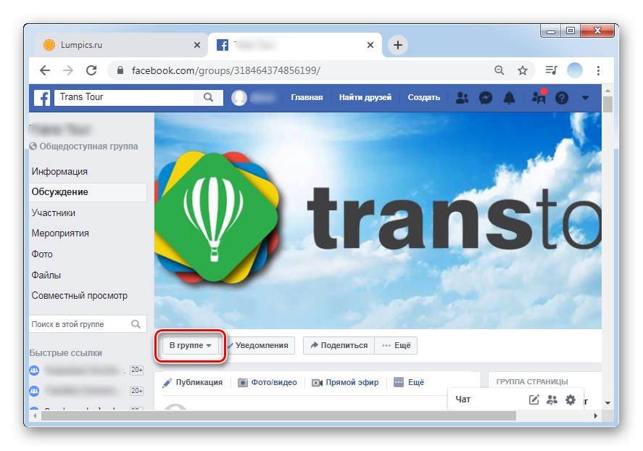The height and width of the screenshot is (451, 643).
Task: Click the Facebook logo home icon
Action: [x=42, y=98]
